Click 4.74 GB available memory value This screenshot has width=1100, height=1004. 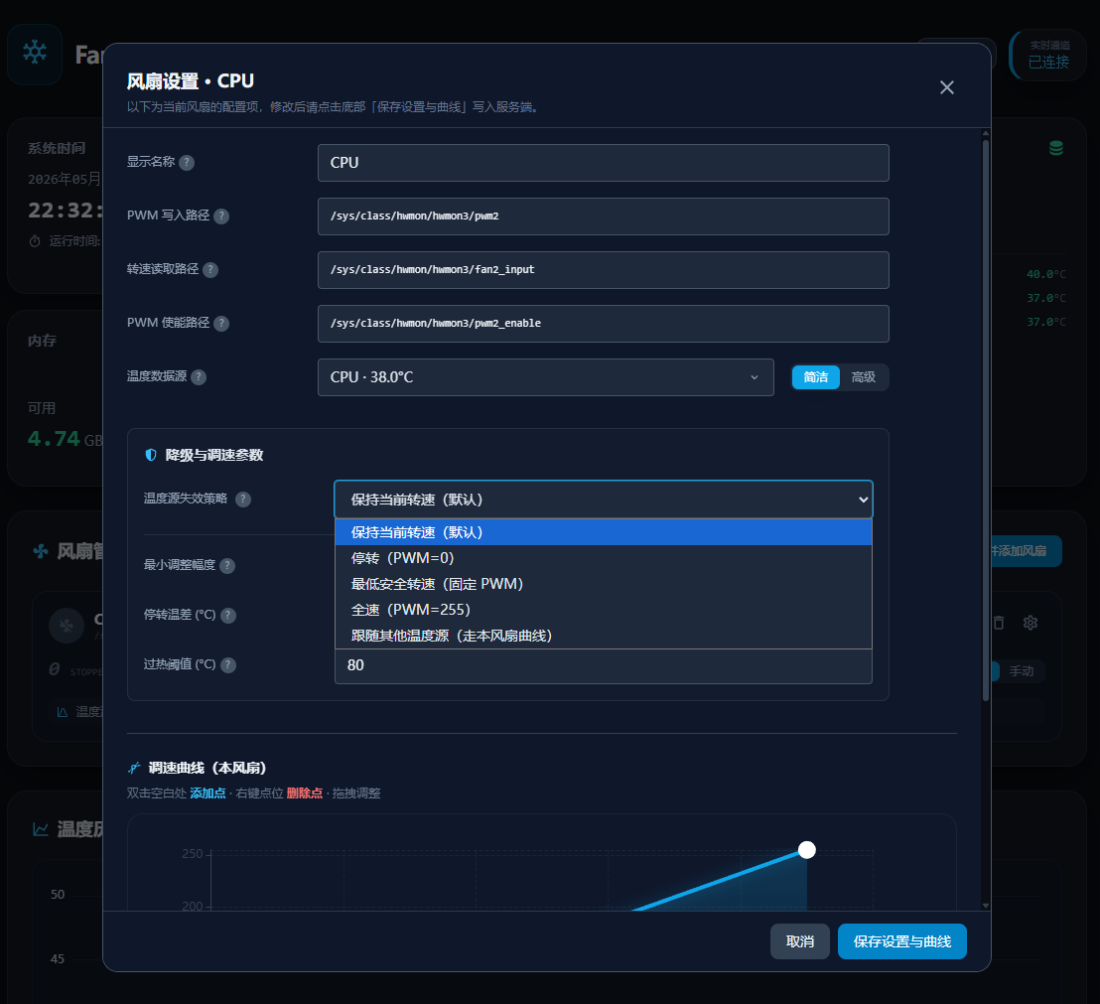[65, 439]
